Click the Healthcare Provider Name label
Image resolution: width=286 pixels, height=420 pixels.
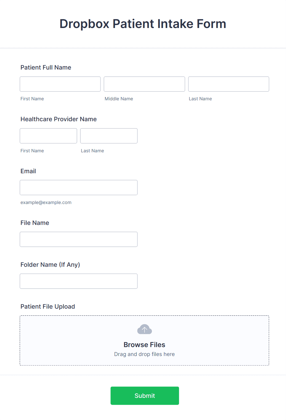[x=58, y=119]
